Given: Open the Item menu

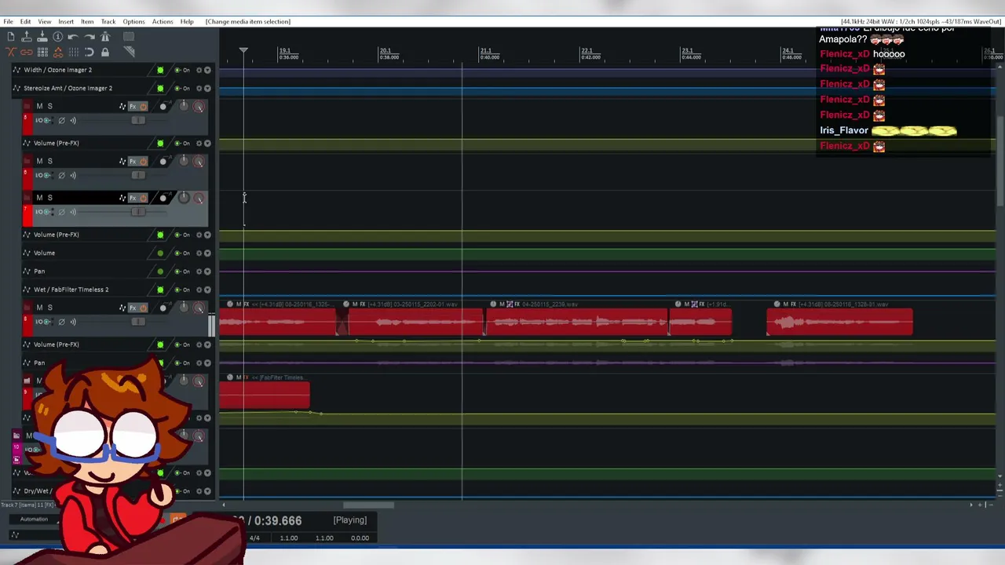Looking at the screenshot, I should [x=87, y=21].
